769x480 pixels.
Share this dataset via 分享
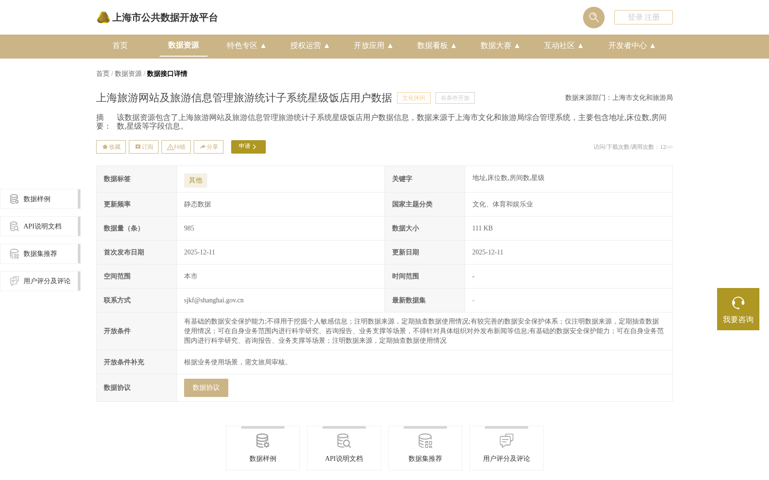[209, 147]
